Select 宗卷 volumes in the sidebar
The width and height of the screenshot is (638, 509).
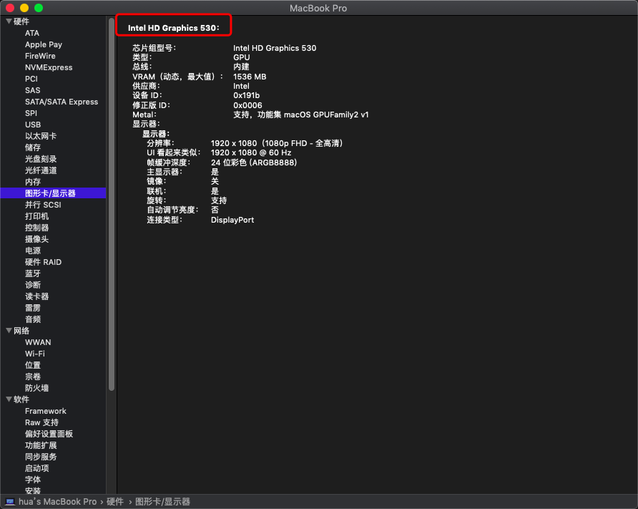click(33, 377)
